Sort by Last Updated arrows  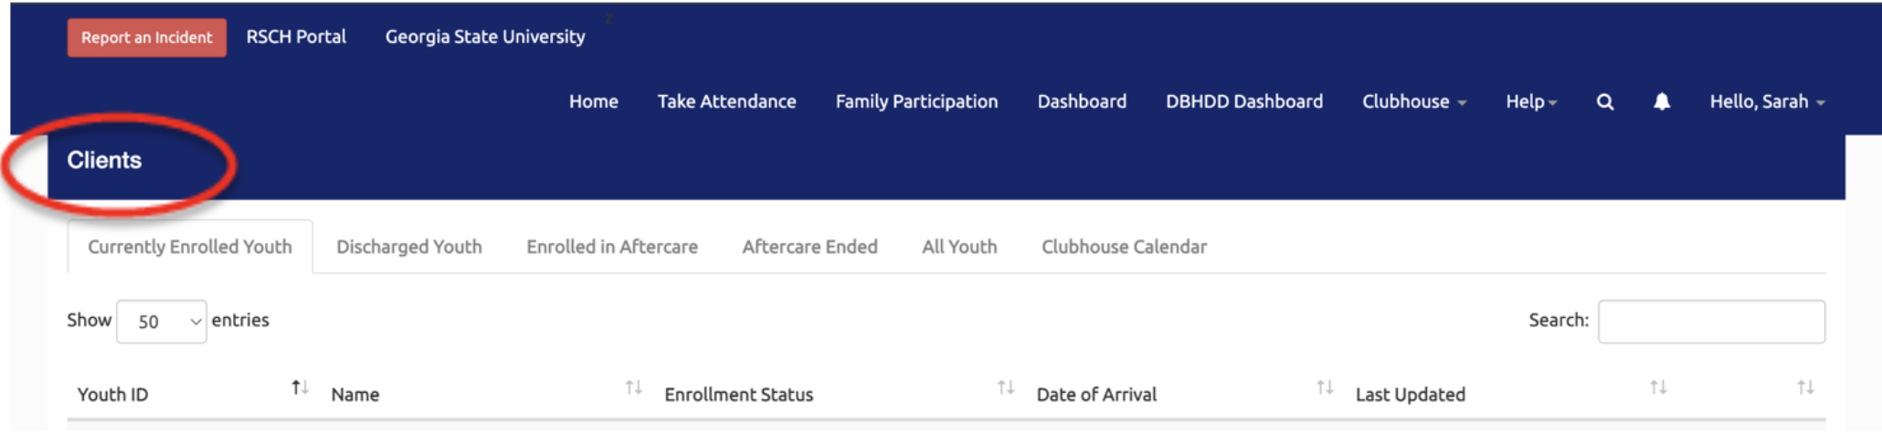(x=1658, y=388)
